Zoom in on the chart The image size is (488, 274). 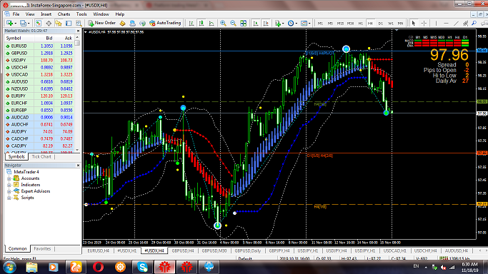point(223,24)
